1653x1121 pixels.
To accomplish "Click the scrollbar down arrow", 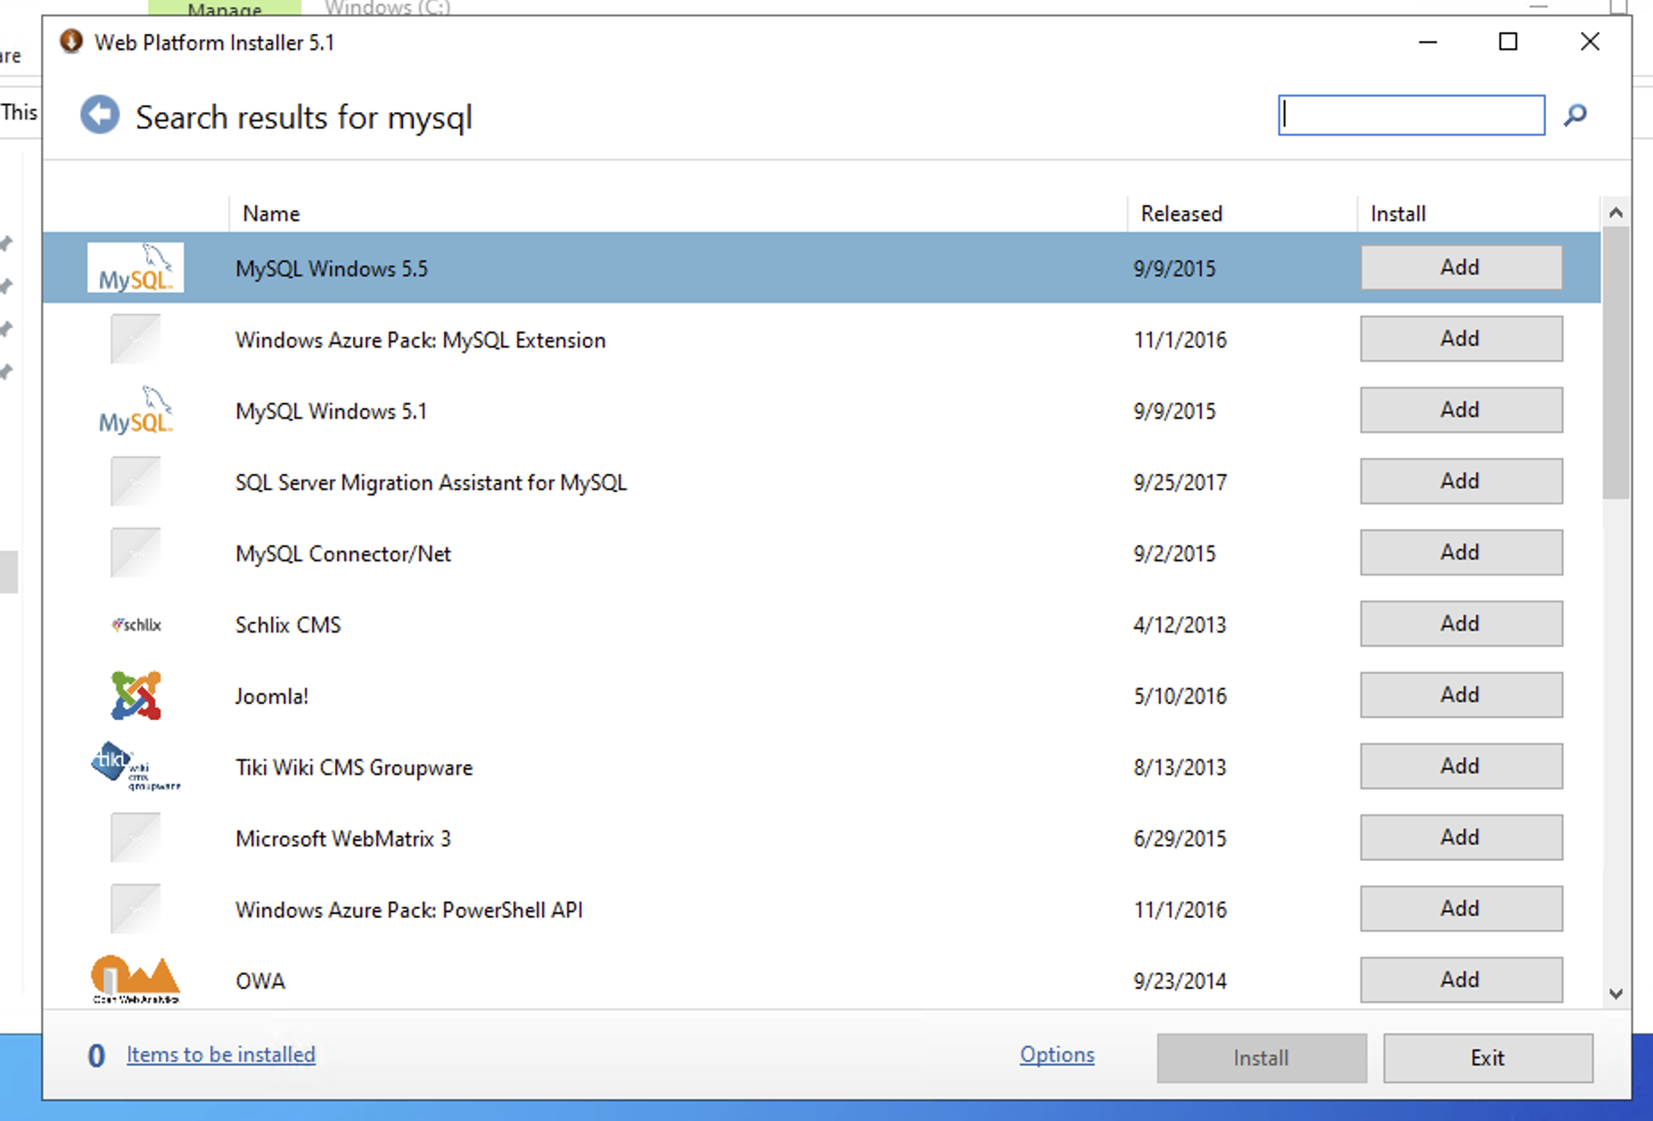I will [x=1616, y=994].
